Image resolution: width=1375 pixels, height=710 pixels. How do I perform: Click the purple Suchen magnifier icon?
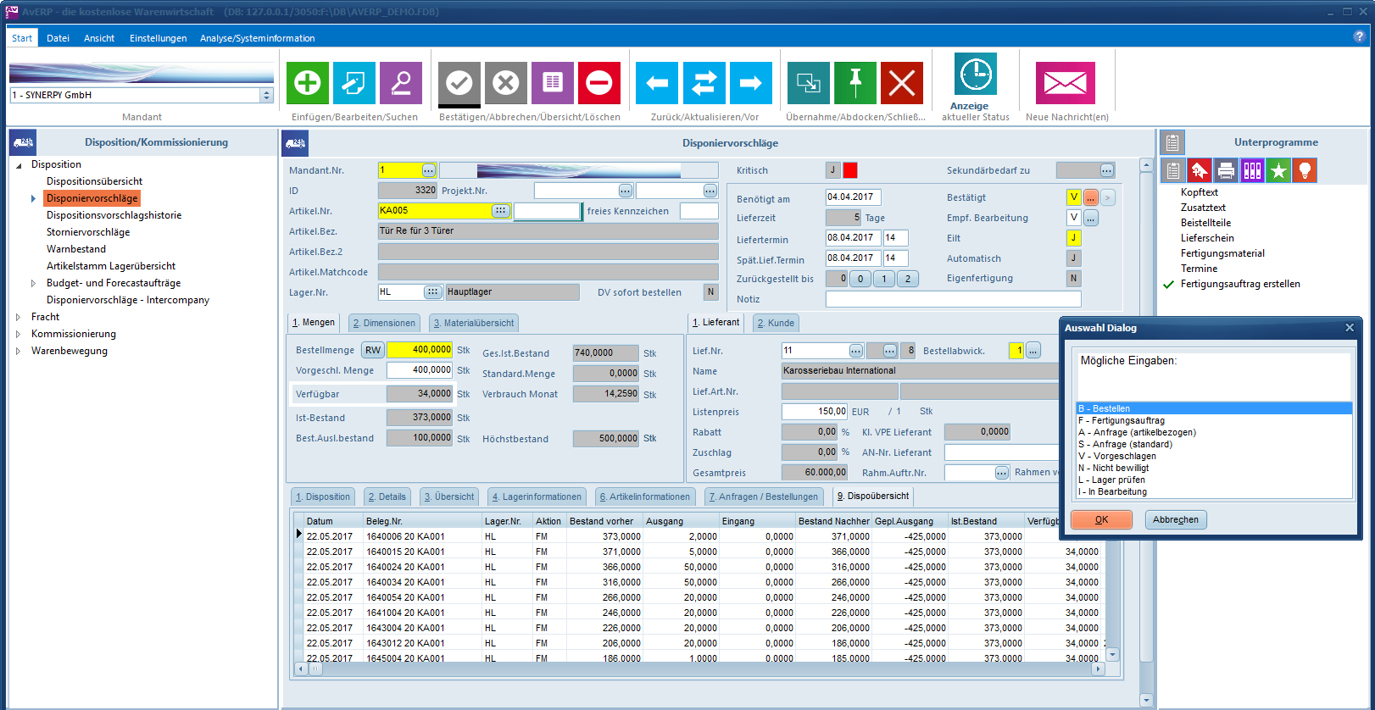click(x=401, y=83)
